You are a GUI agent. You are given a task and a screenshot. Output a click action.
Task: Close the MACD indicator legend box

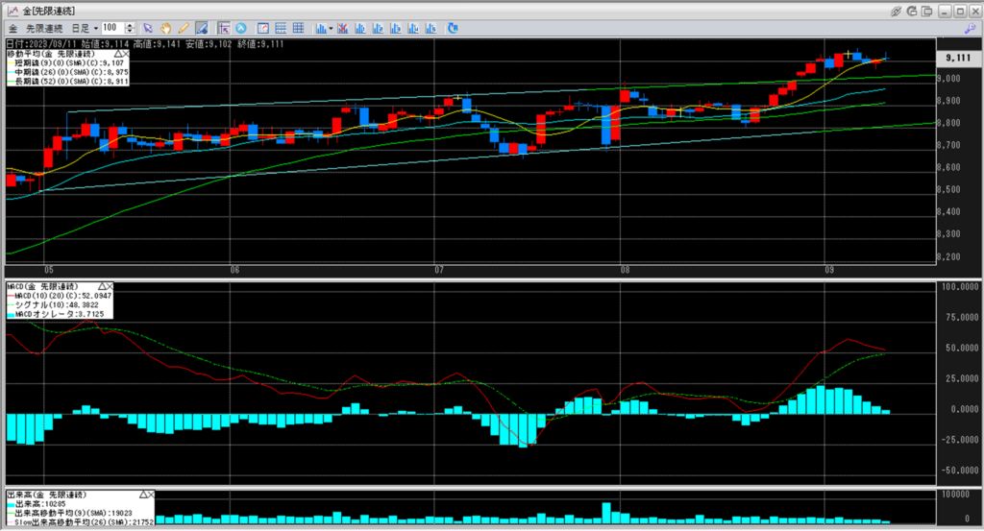(x=109, y=286)
